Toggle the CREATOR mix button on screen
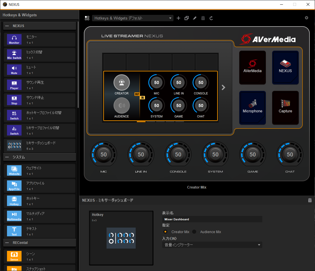The image size is (315, 271). 121,82
